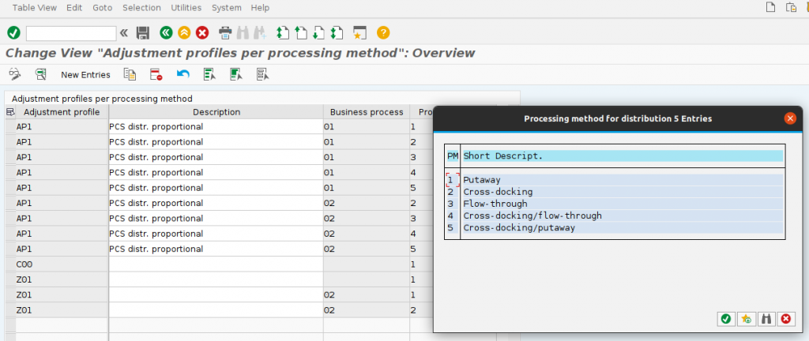
Task: Open the Help menu
Action: coord(260,8)
